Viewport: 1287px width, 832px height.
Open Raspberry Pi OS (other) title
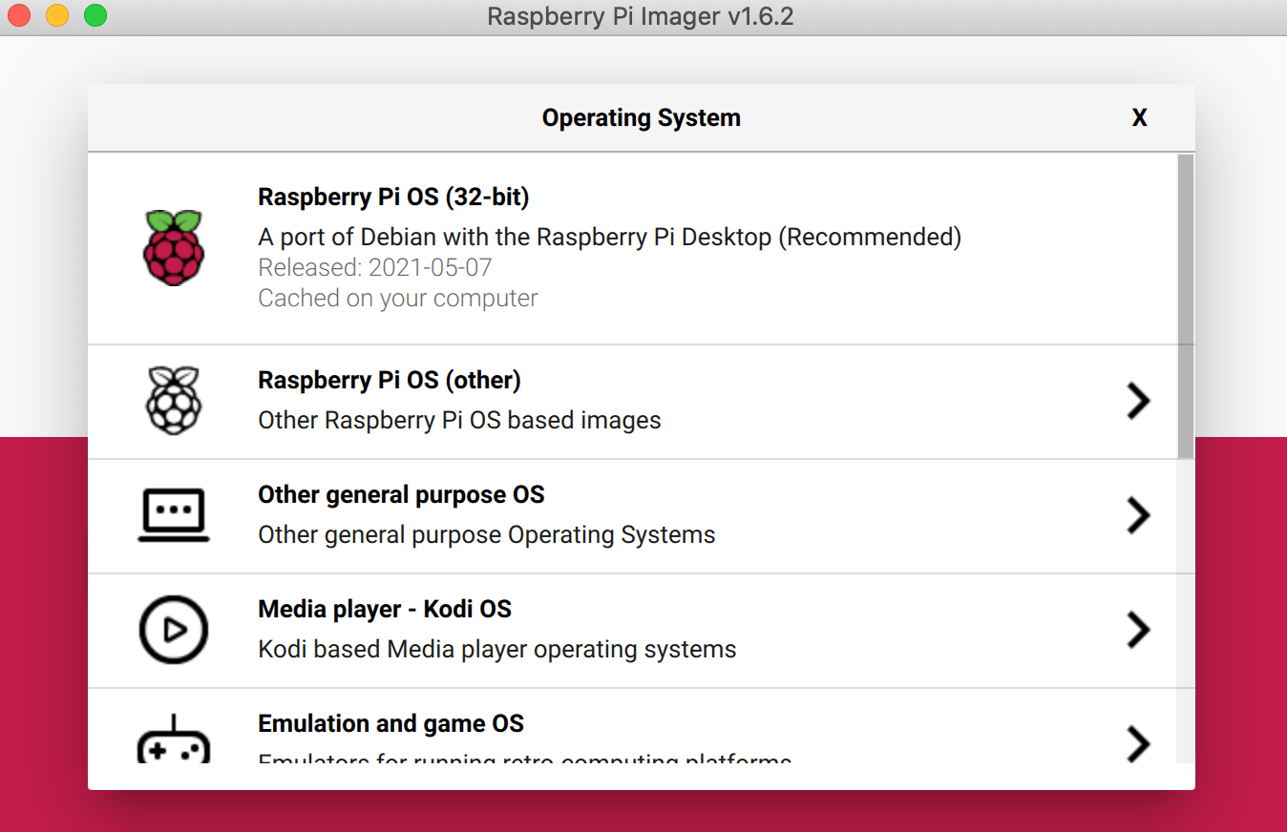[x=390, y=380]
